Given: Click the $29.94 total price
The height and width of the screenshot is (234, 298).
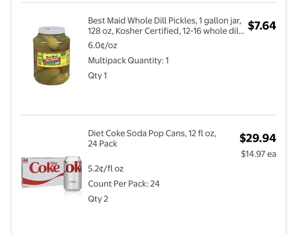Looking at the screenshot, I should point(258,138).
